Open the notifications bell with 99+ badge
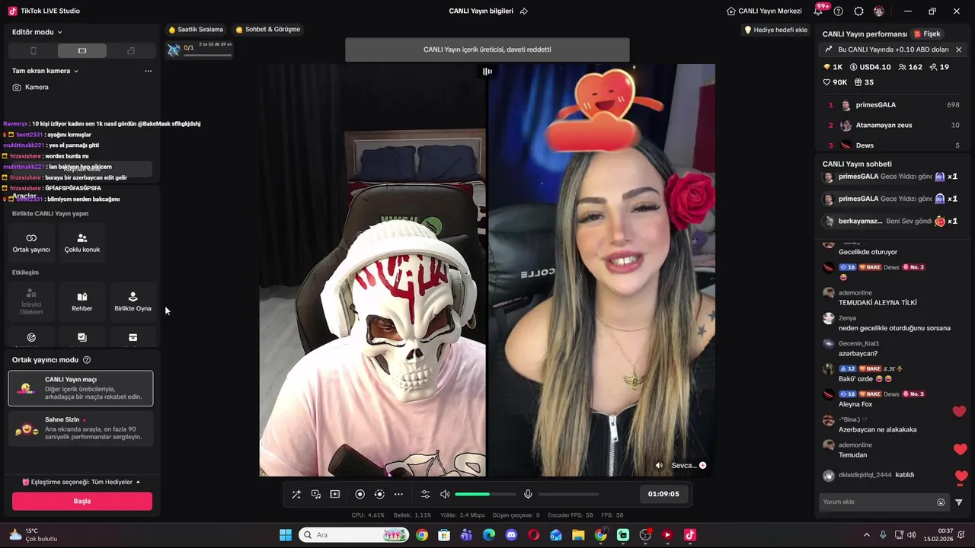 click(x=819, y=11)
